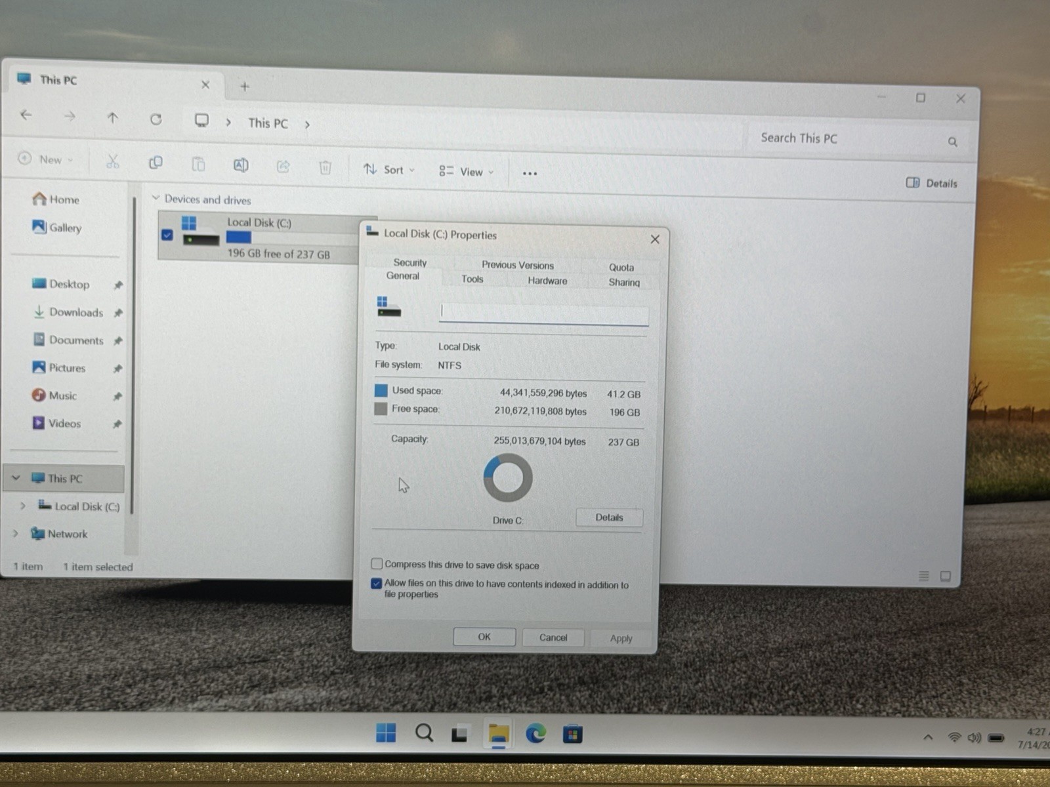Viewport: 1050px width, 787px height.
Task: Switch to Sharing tab
Action: point(623,282)
